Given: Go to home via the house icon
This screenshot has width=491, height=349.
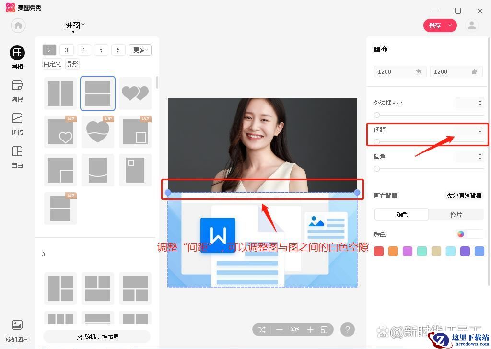Looking at the screenshot, I should [x=18, y=25].
